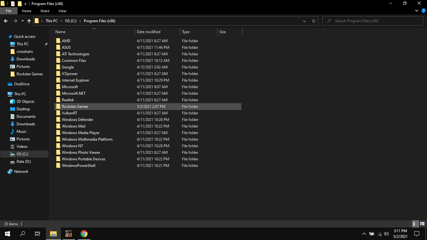Click the Search Program Files (x86) box

click(x=373, y=21)
